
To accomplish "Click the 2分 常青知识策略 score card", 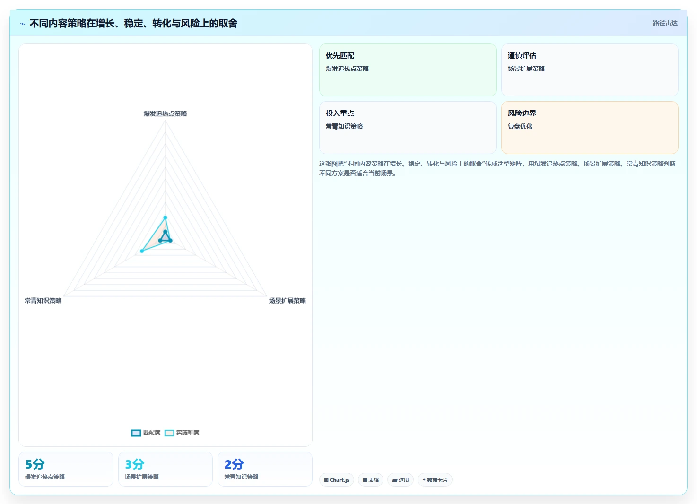I will pos(265,469).
